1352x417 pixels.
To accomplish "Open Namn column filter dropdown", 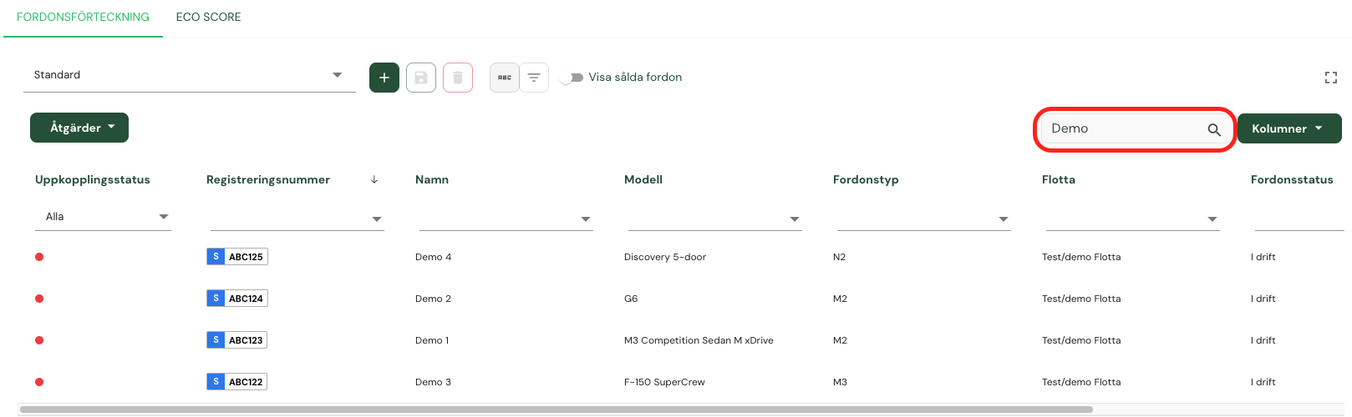I will (506, 219).
